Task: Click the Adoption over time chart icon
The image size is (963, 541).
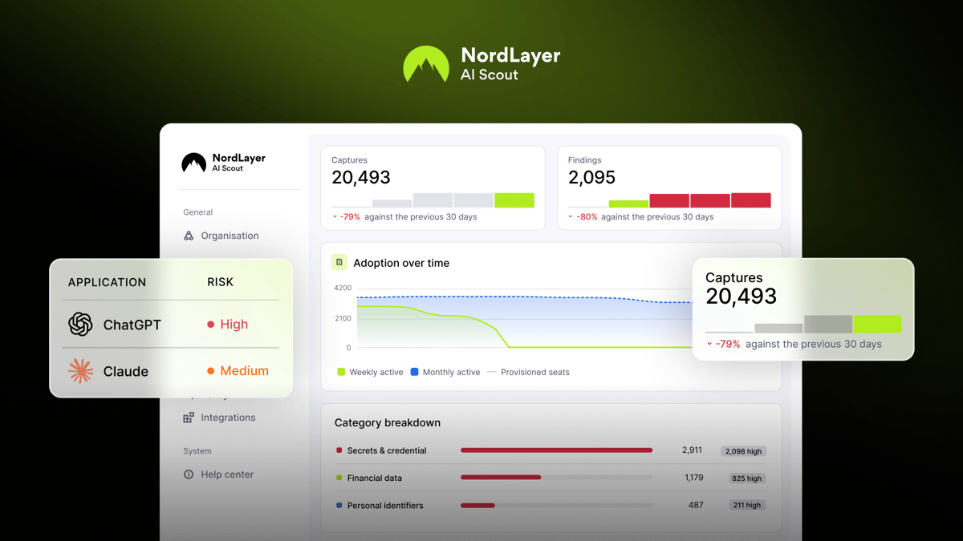Action: (339, 262)
